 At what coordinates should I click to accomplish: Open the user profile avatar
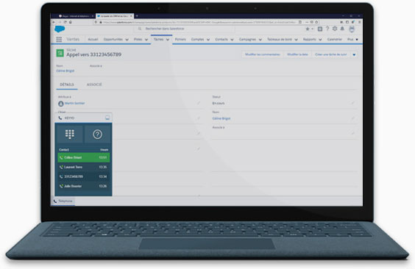tap(352, 29)
